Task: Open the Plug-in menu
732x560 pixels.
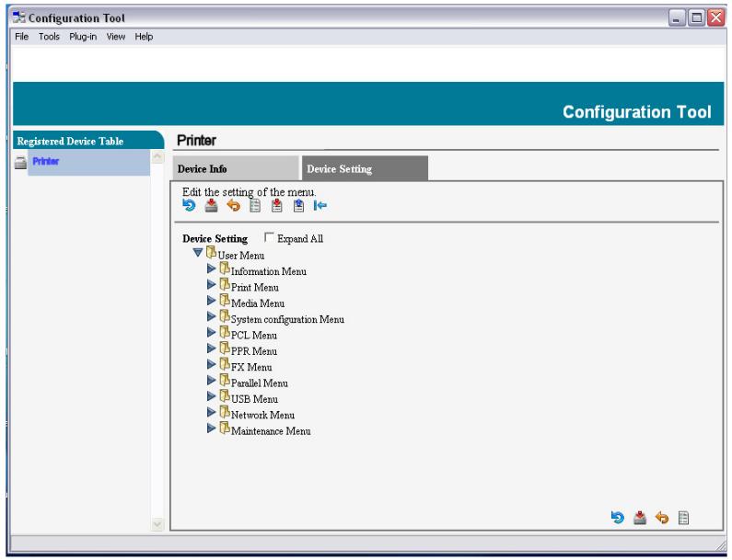Action: coord(84,37)
